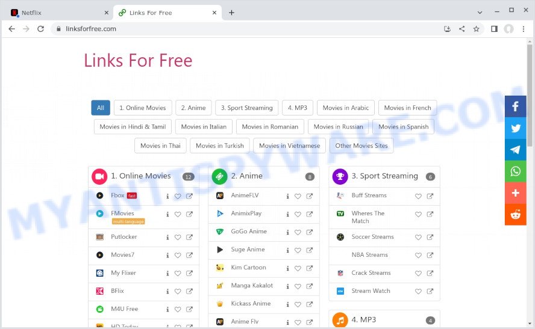Favorite Soccer Streams with heart icon

(418, 238)
